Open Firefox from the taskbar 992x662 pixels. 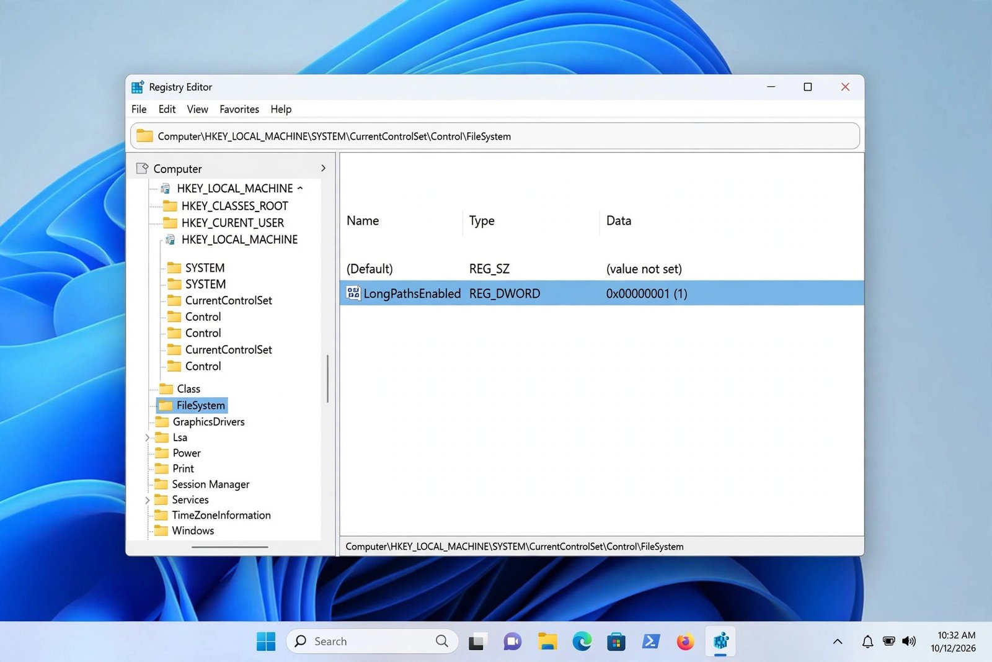[x=685, y=641]
